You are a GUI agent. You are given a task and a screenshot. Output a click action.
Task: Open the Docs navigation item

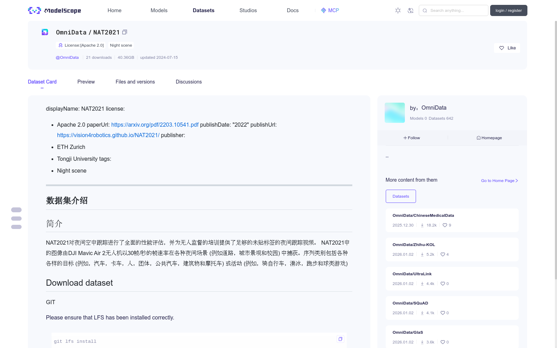(293, 10)
